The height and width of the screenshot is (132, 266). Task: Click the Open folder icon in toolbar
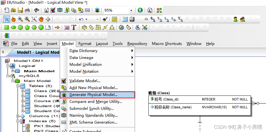coord(13,10)
